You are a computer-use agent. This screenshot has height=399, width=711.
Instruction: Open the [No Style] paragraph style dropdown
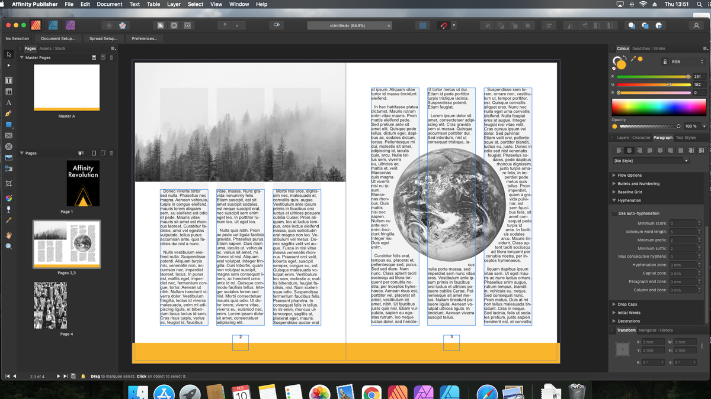651,160
